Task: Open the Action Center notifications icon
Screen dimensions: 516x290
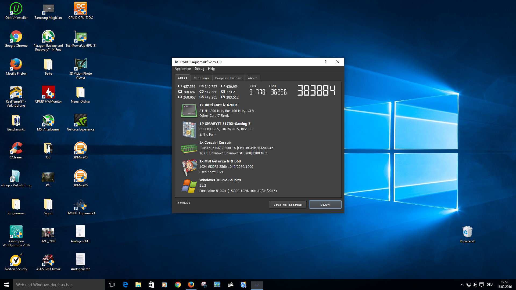Action: click(482, 285)
